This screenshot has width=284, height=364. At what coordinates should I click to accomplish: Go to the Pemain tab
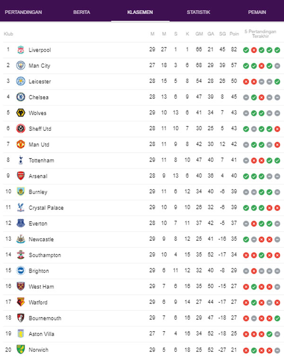coord(257,12)
